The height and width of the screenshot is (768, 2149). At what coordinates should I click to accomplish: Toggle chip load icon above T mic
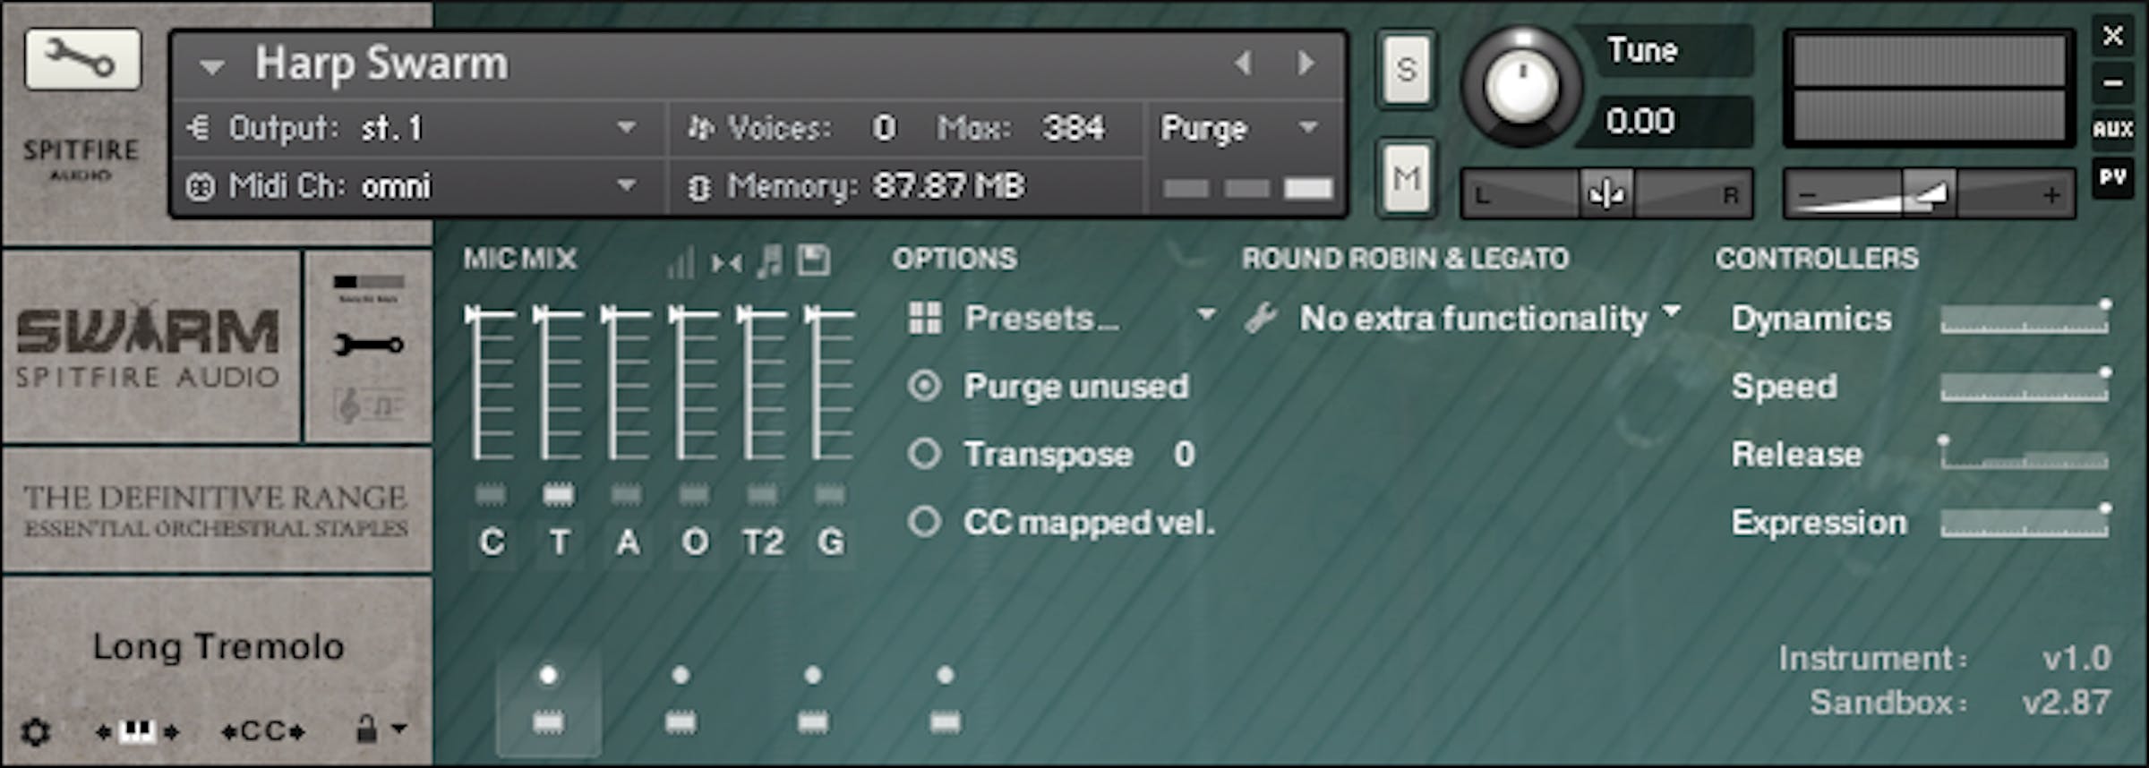tap(558, 493)
